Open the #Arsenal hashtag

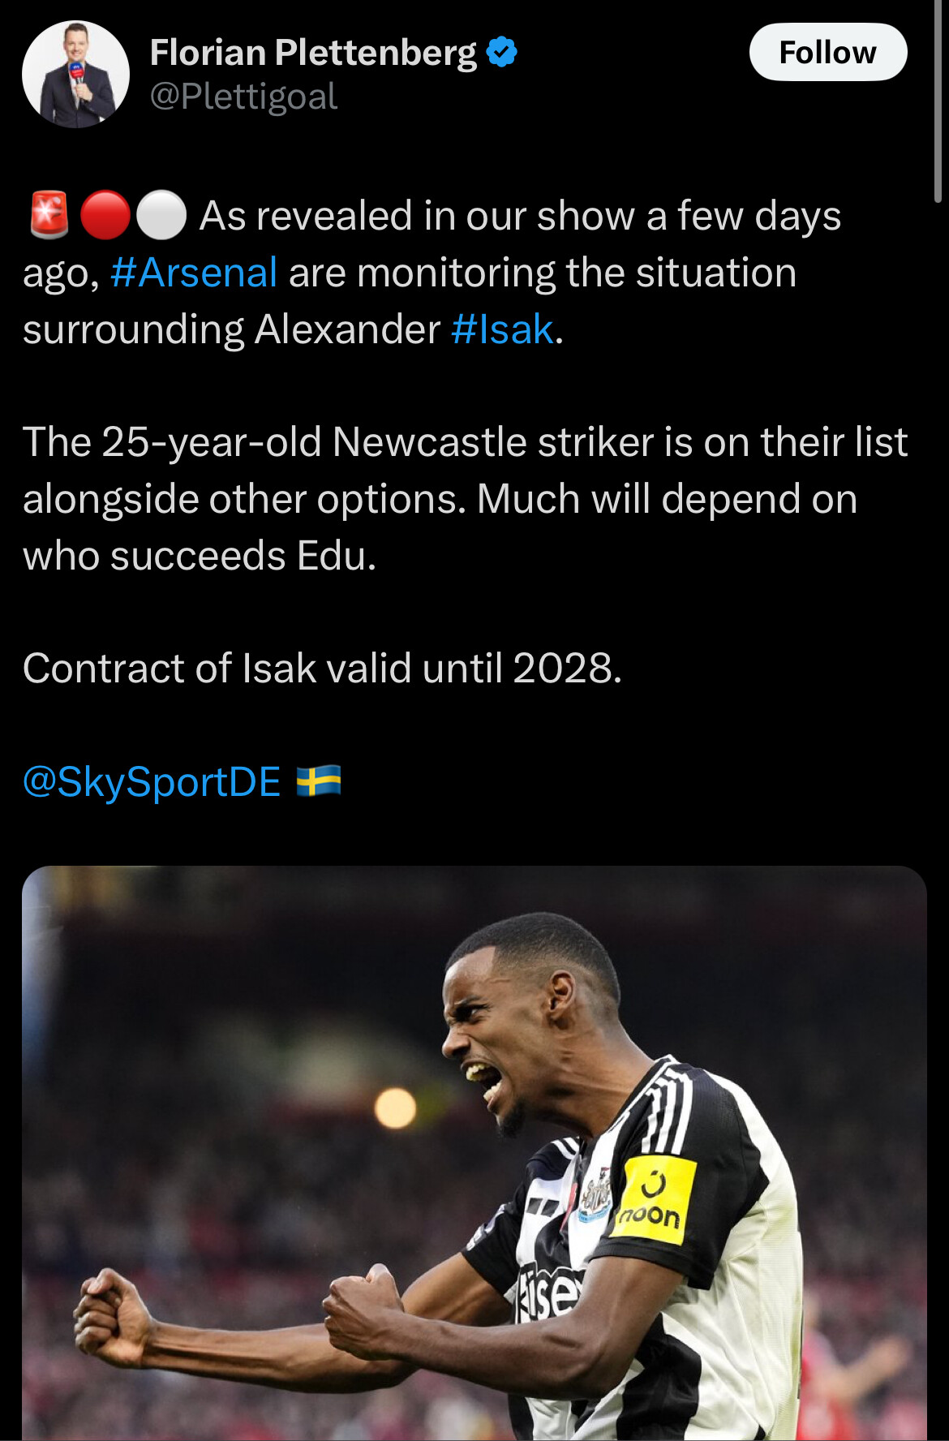pyautogui.click(x=194, y=273)
